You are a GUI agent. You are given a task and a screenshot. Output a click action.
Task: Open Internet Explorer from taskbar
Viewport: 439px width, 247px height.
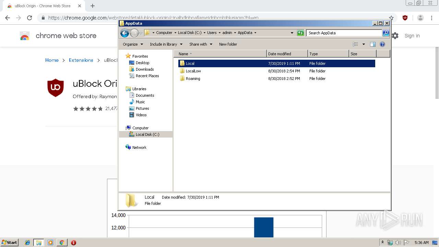[27, 243]
